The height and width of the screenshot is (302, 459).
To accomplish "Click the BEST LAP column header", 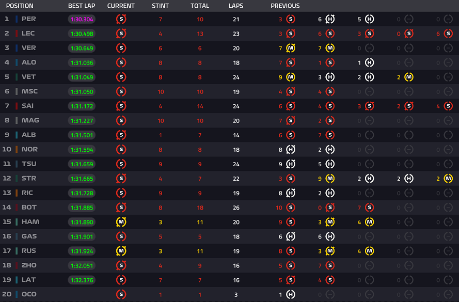I will pos(82,6).
